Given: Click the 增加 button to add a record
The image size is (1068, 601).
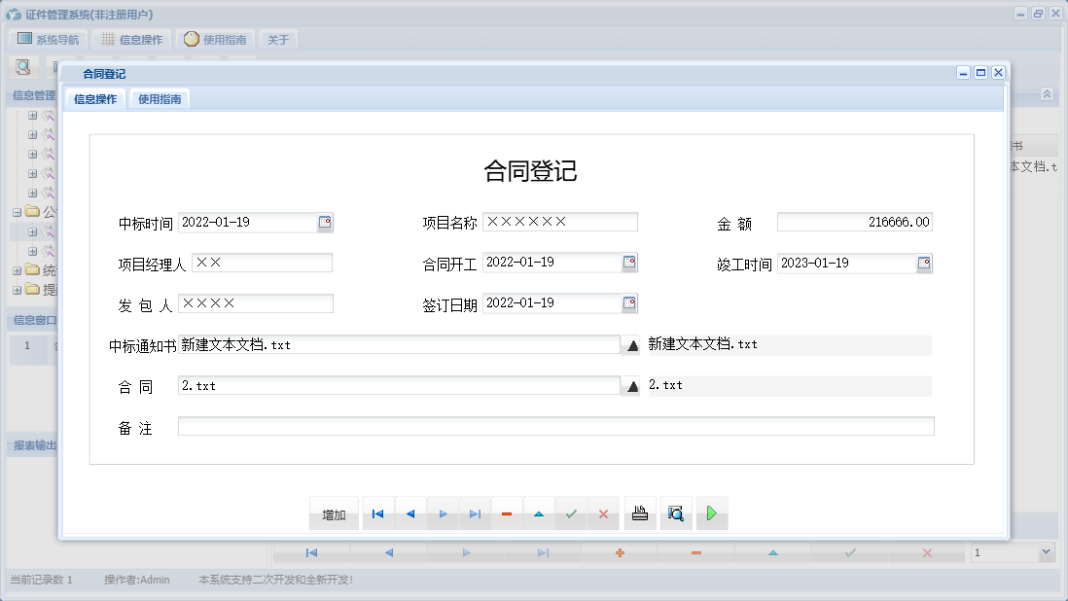Looking at the screenshot, I should coord(334,513).
